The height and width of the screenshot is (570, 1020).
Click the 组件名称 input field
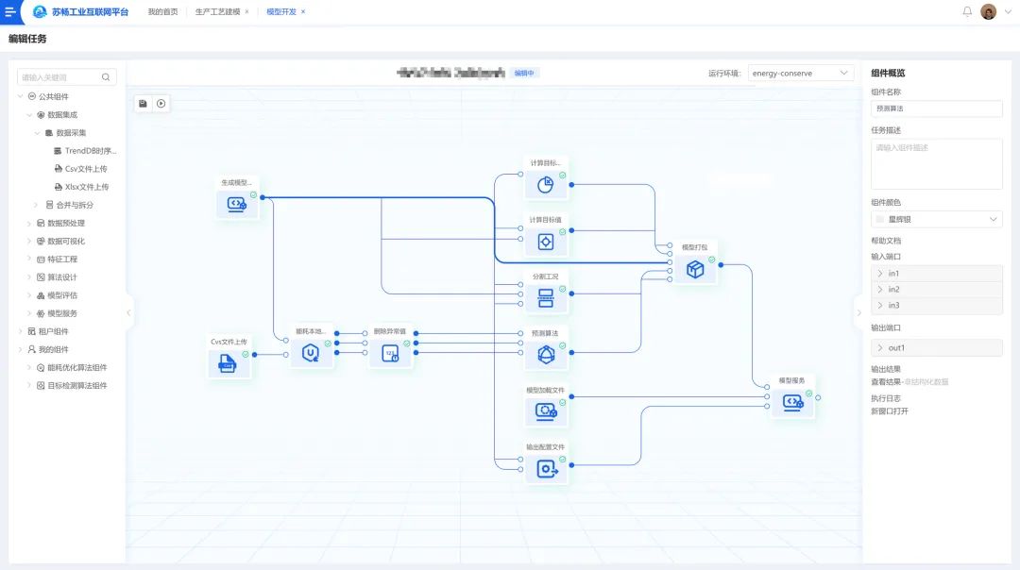point(936,109)
